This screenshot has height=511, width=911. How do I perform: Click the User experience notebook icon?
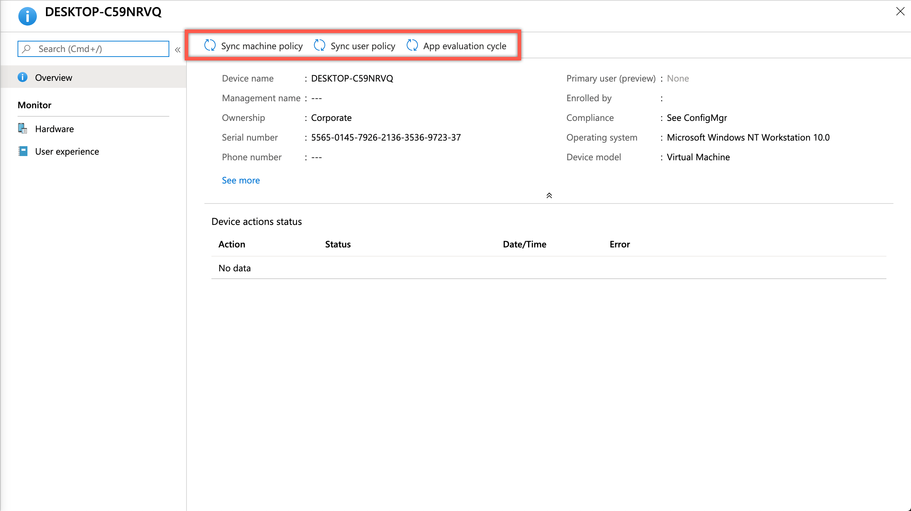point(22,151)
